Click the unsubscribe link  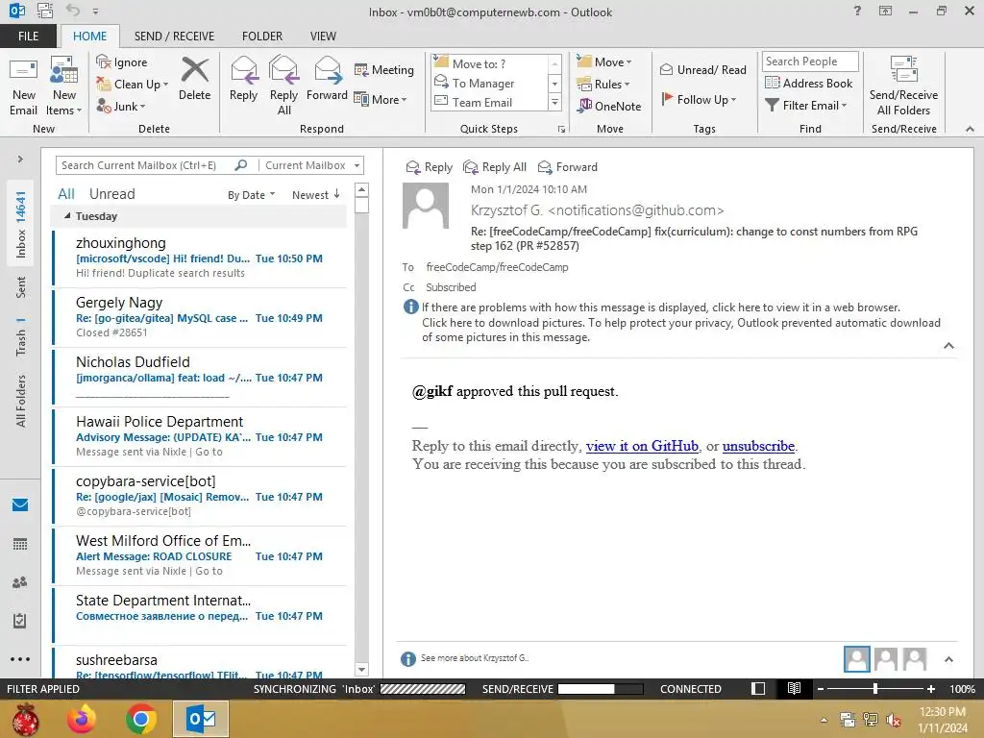click(x=758, y=446)
